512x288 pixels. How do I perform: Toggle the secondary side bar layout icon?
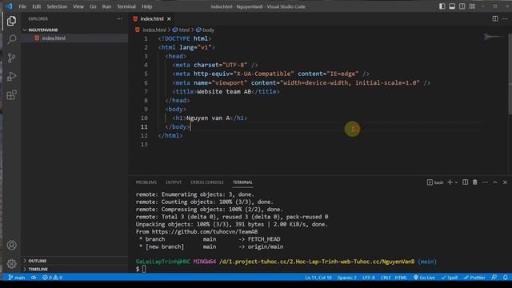click(462, 6)
